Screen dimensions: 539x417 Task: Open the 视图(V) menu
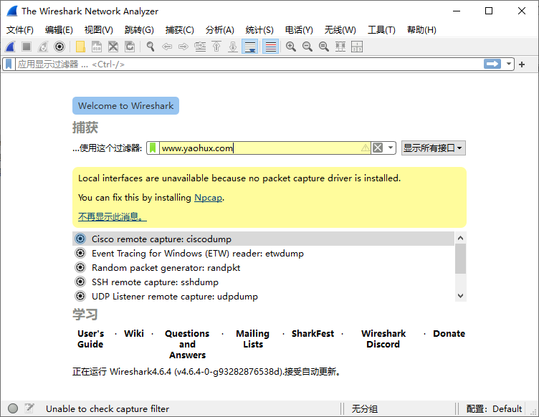(x=99, y=30)
